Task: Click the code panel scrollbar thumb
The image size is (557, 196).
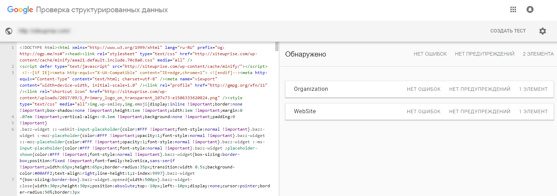Action: 277,46
